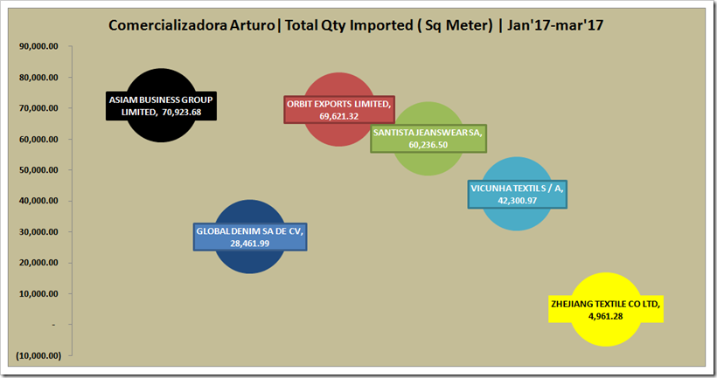Viewport: 717px width, 378px height.
Task: Click the VICUNHA TEXTILS / A data label
Action: (517, 195)
